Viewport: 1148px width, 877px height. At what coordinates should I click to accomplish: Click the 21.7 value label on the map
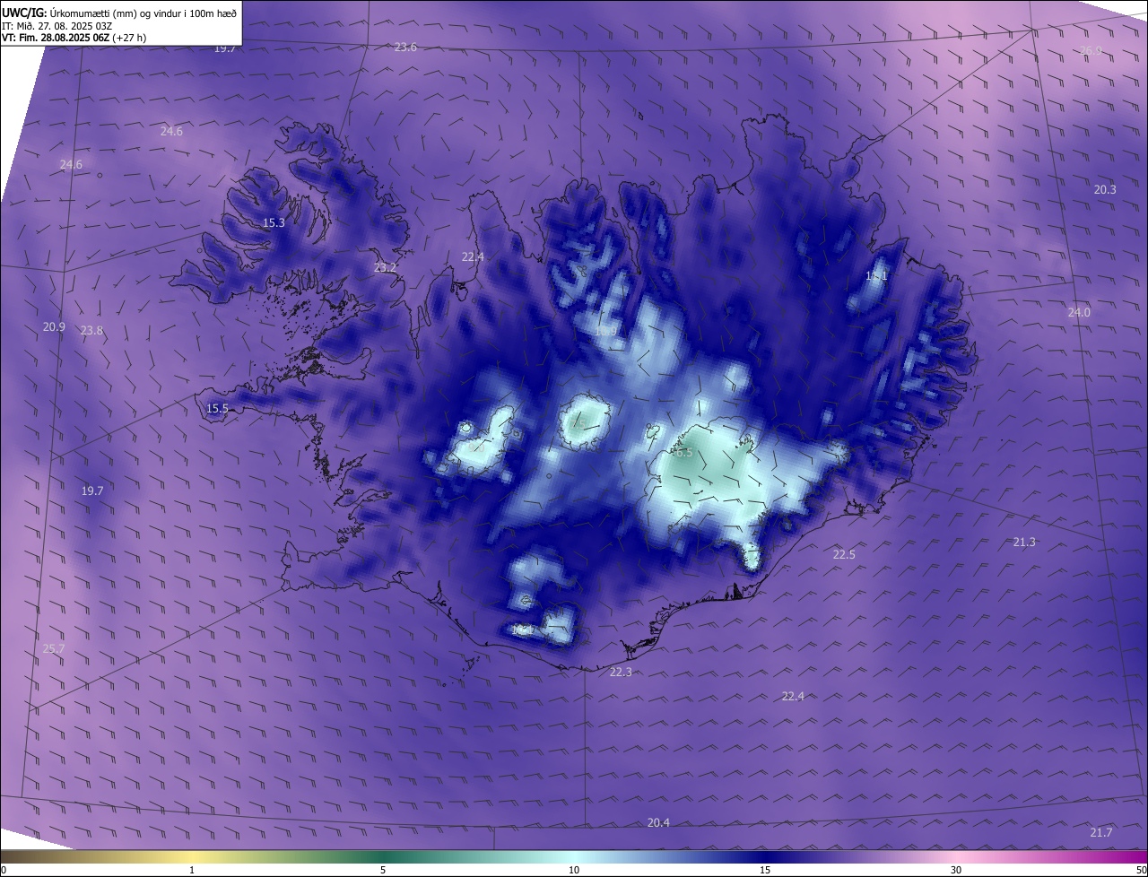coord(1101,832)
